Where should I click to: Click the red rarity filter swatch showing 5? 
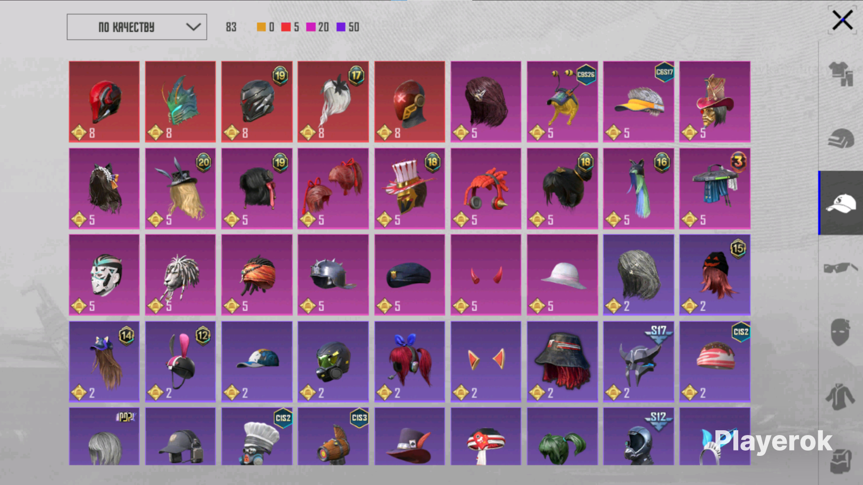[x=286, y=27]
